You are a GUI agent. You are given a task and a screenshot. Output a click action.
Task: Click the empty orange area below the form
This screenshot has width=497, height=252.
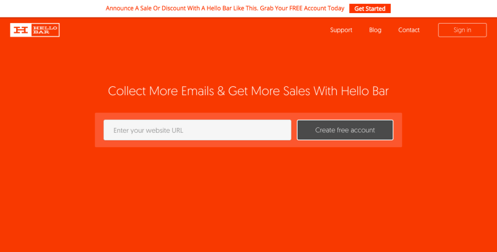click(x=248, y=199)
